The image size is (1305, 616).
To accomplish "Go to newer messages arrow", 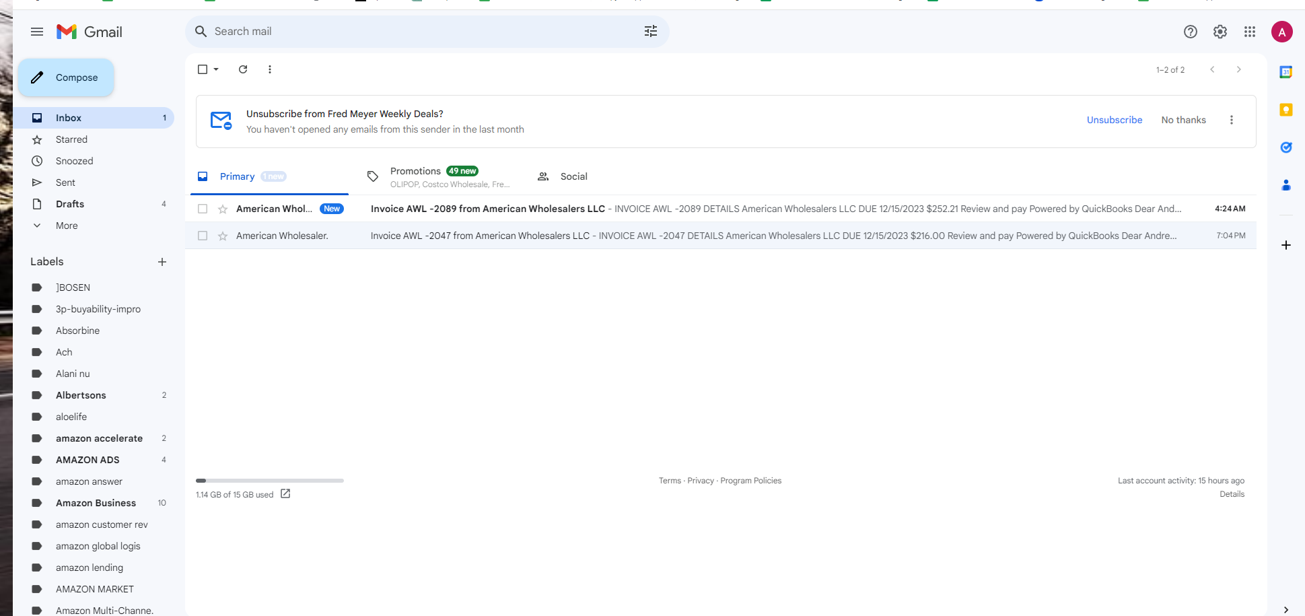I will point(1212,69).
